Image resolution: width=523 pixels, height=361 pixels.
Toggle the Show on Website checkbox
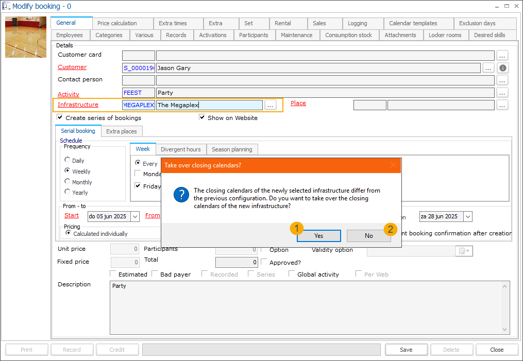203,117
